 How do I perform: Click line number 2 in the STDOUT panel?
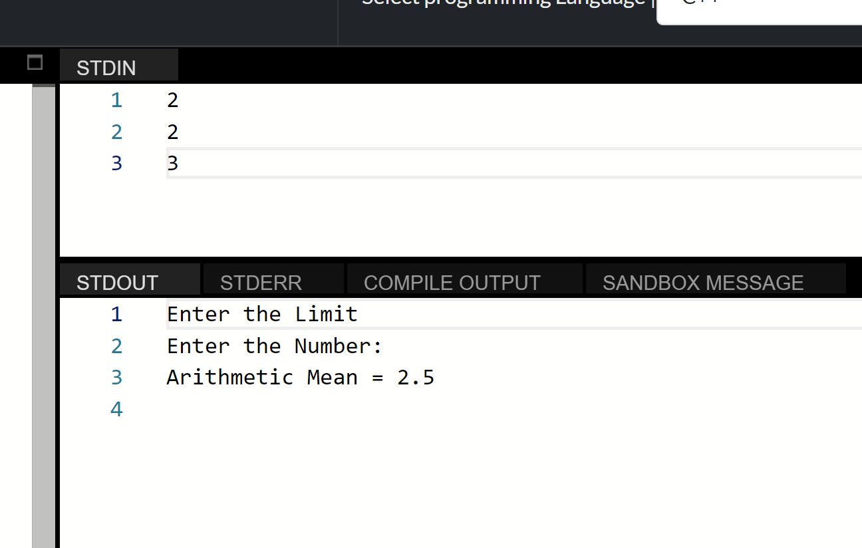(x=116, y=345)
